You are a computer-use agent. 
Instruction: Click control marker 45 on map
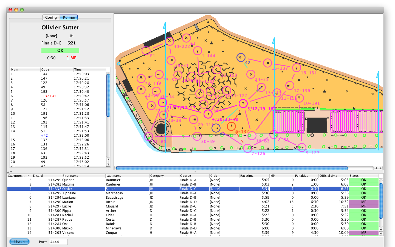pyautogui.click(x=216, y=128)
